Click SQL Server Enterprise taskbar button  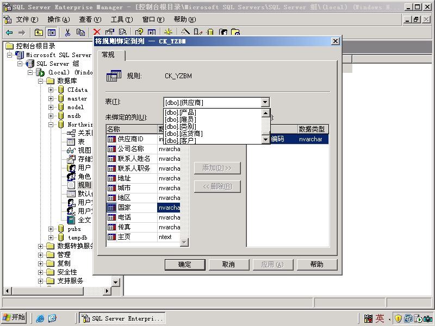tap(122, 318)
